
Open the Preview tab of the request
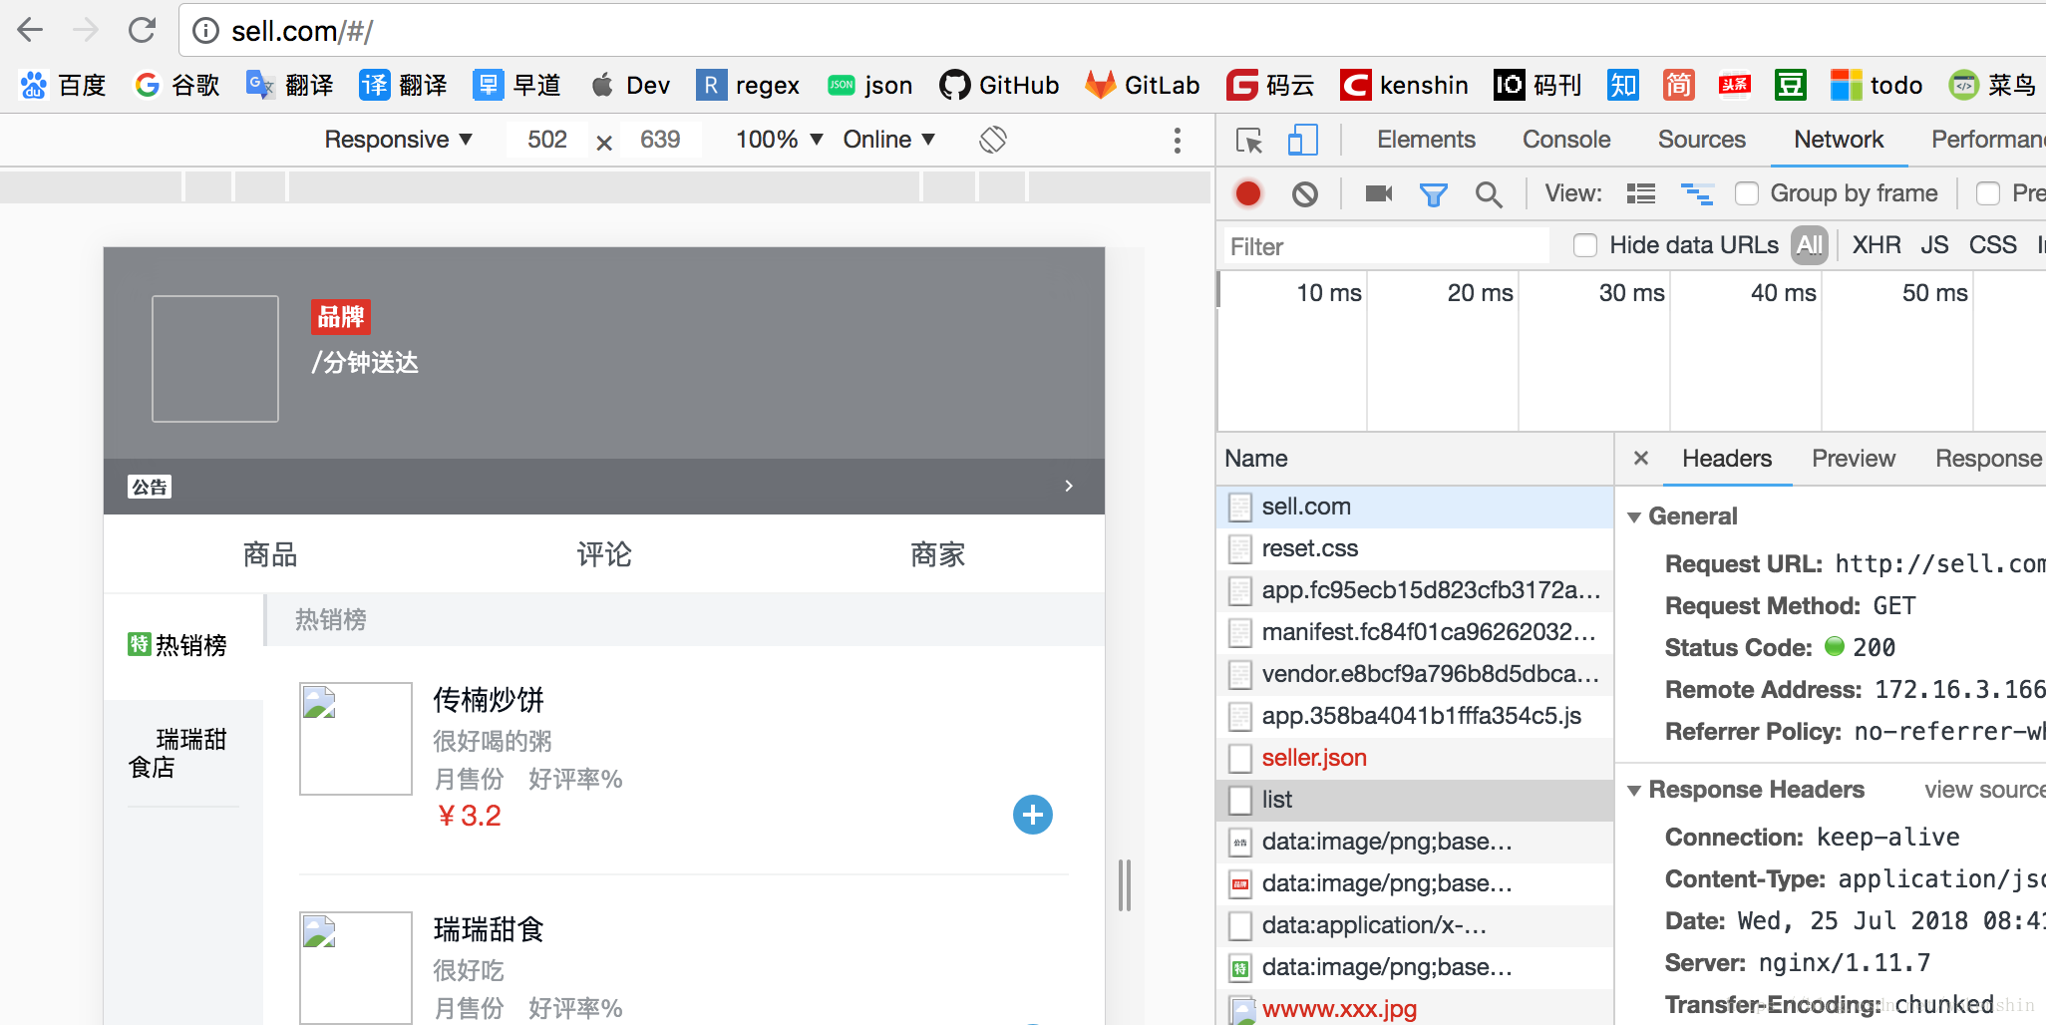[1854, 459]
